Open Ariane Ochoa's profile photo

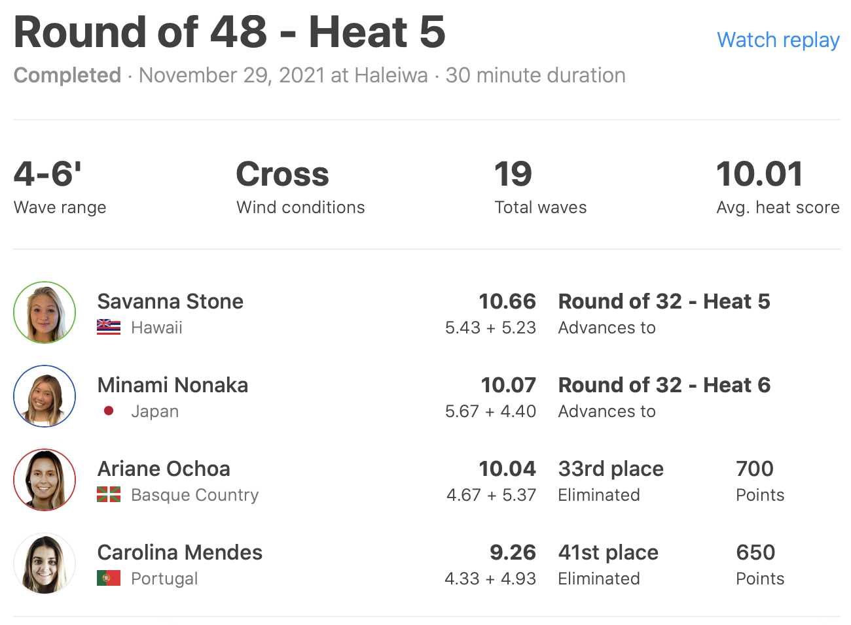(x=45, y=480)
